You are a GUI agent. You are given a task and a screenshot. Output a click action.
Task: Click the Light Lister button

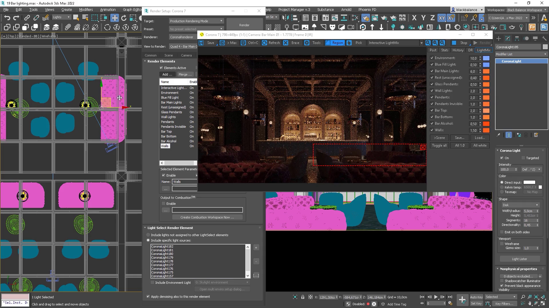point(519,259)
